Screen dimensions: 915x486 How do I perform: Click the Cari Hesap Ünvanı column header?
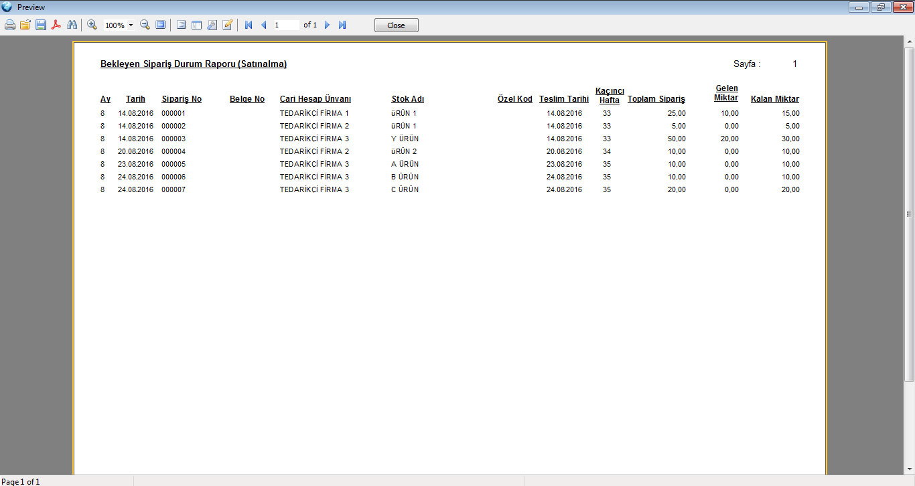click(315, 99)
